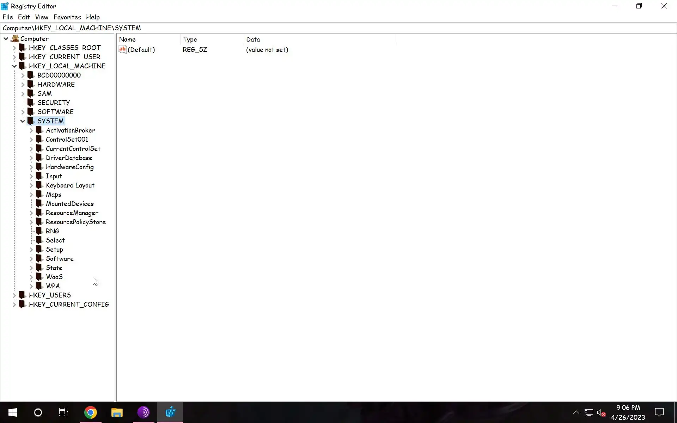Viewport: 677px width, 423px height.
Task: Expand the SOFTWARE key
Action: (23, 112)
